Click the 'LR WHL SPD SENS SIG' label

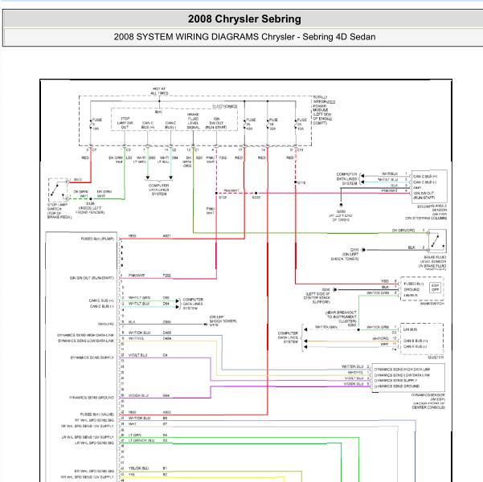[94, 443]
